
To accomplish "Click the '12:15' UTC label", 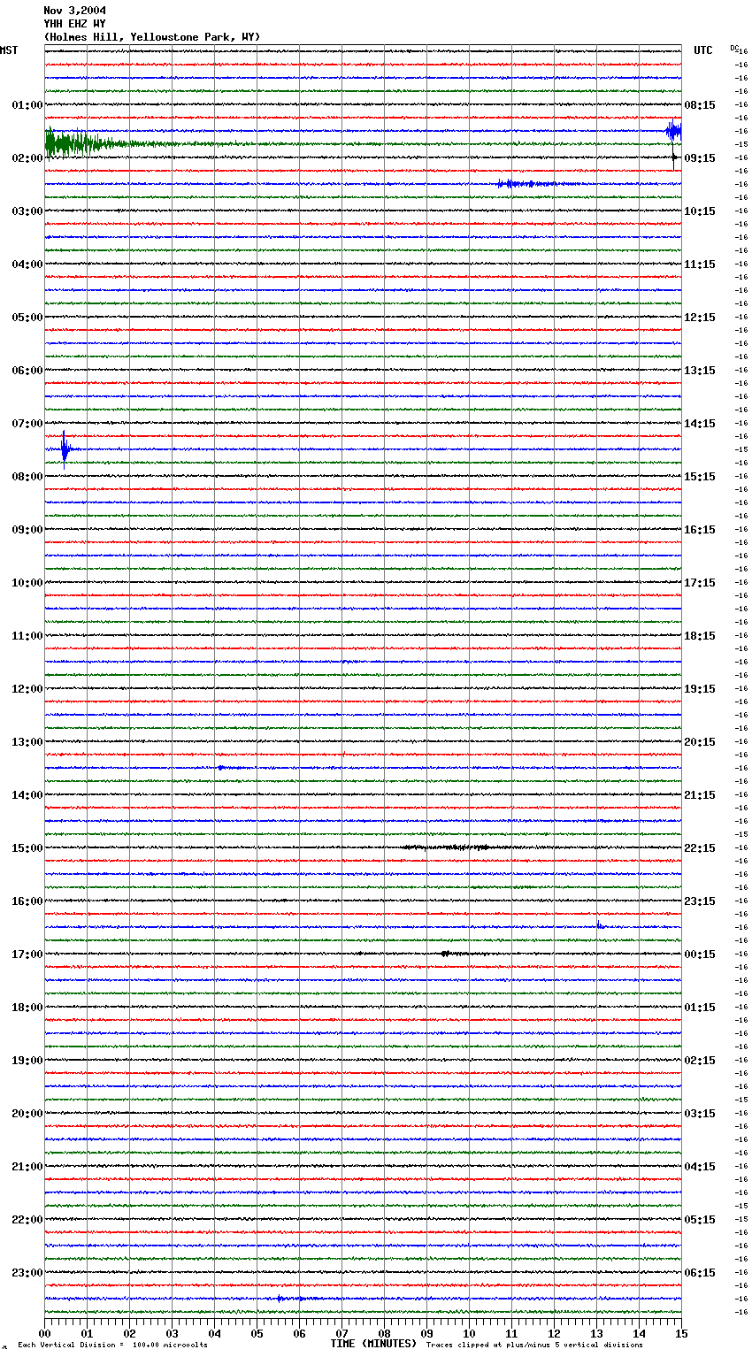I will tap(700, 318).
